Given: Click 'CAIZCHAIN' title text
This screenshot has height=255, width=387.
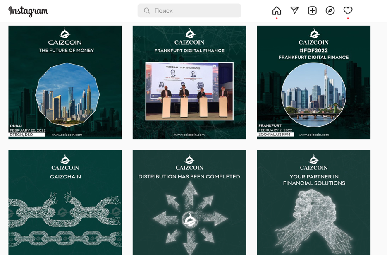Looking at the screenshot, I should pos(65,177).
